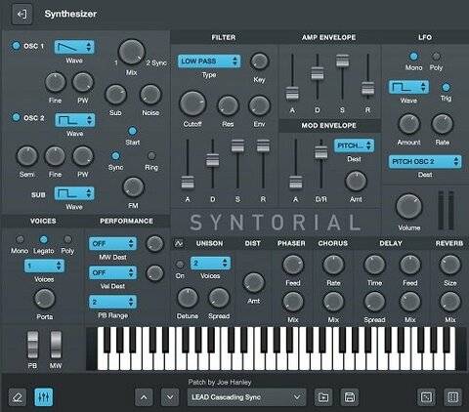Click the grid layout icon at bottom right
Screen dimensions: 469x412
(x=452, y=397)
